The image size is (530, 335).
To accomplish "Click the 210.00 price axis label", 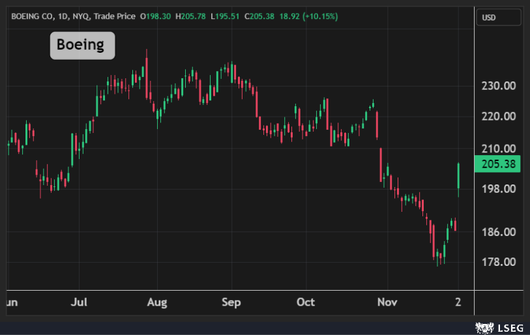I will tap(499, 149).
